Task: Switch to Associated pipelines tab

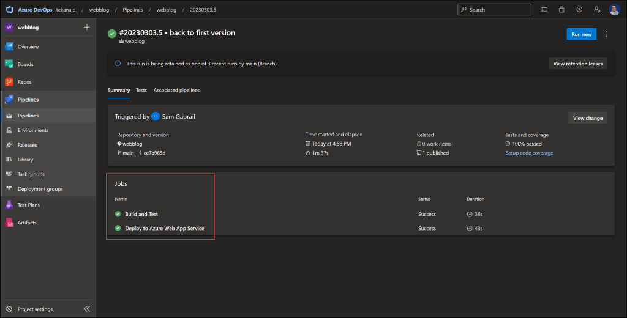Action: point(176,90)
